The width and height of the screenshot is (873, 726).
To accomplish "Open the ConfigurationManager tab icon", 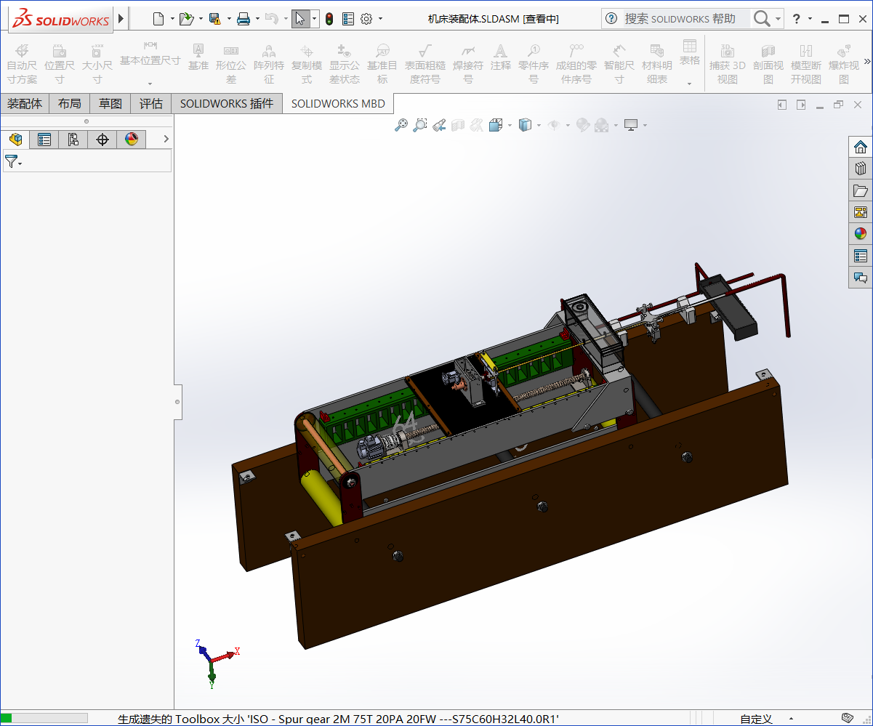I will [73, 140].
